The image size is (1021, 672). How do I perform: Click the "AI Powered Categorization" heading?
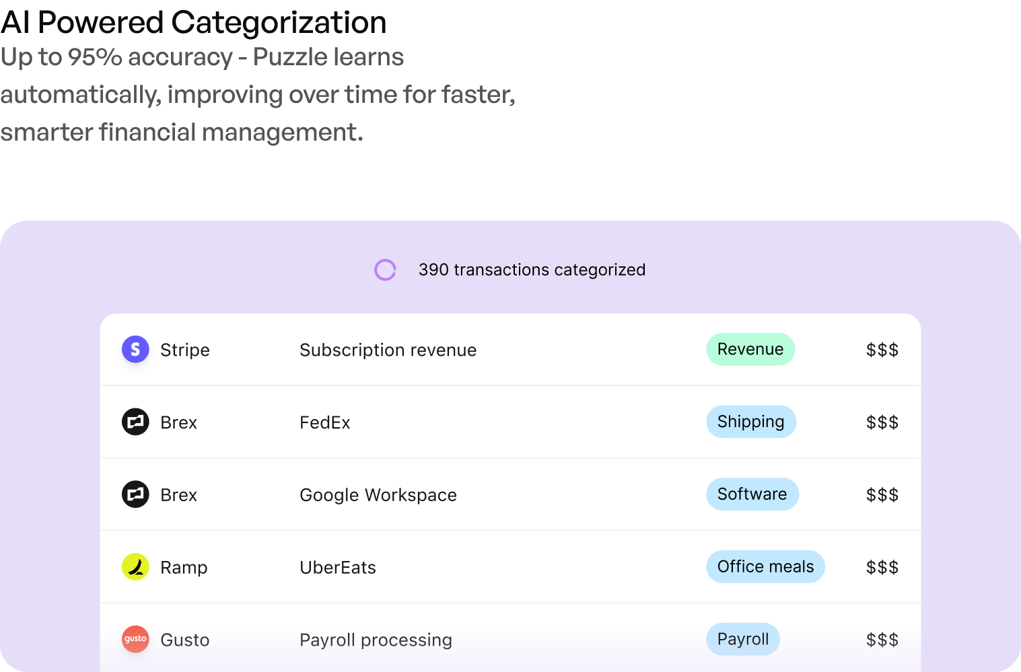click(194, 22)
